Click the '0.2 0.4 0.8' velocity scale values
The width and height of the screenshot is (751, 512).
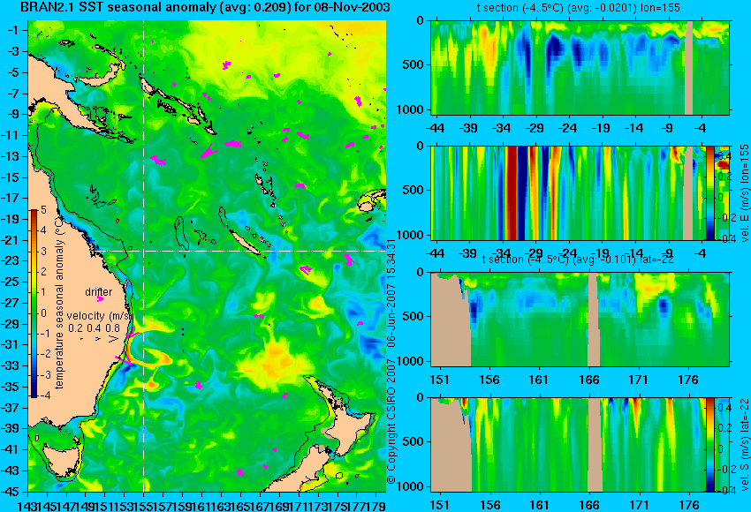pyautogui.click(x=94, y=328)
